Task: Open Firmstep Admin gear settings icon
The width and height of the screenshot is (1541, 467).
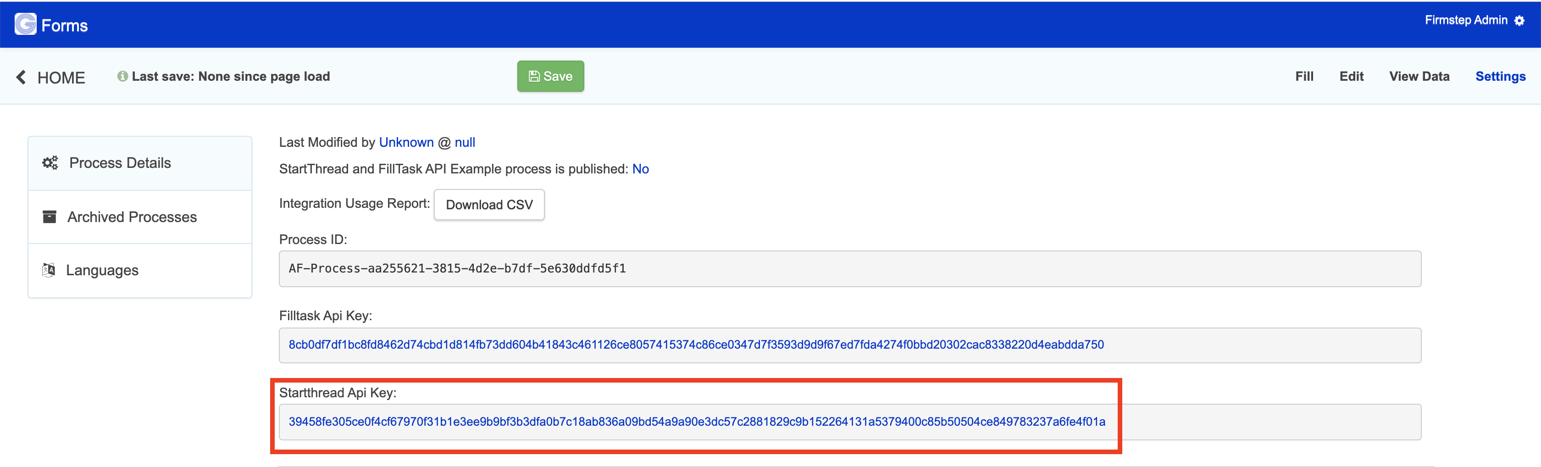Action: tap(1519, 21)
